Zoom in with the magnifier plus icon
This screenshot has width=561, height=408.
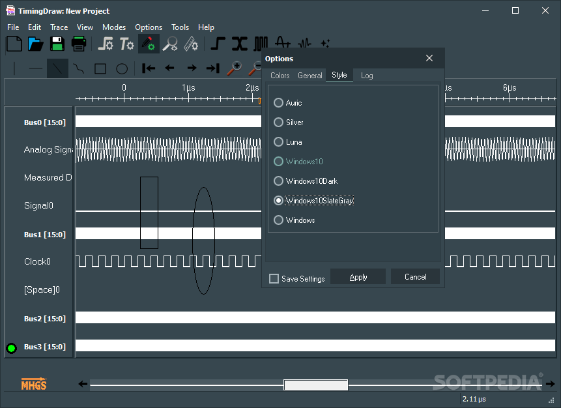click(235, 68)
